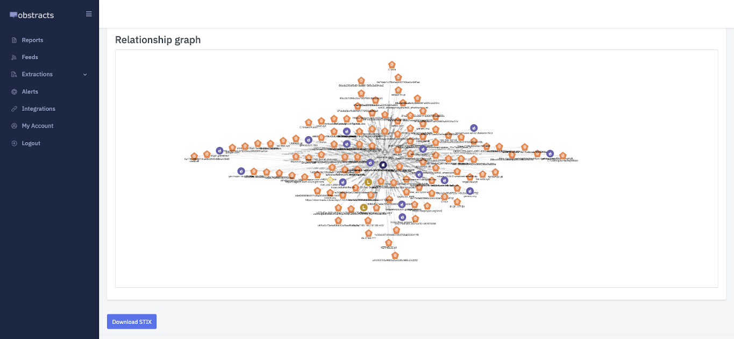Click the obstracts logo link
The image size is (734, 339).
pyautogui.click(x=32, y=15)
